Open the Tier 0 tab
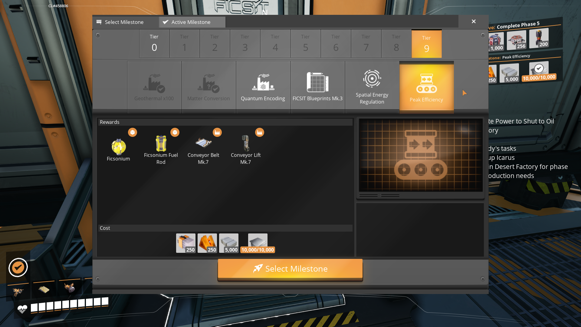 (x=154, y=44)
